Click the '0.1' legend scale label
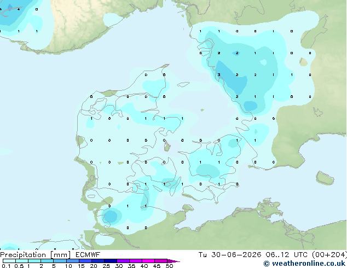 coord(6,266)
